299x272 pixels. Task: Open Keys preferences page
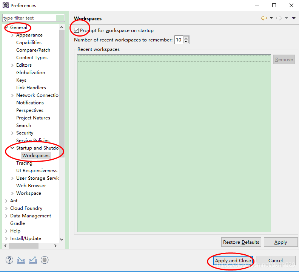coord(21,80)
